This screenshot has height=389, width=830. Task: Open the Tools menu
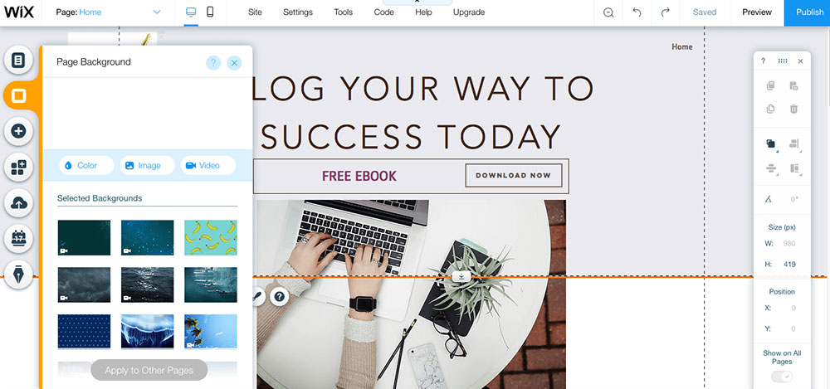pos(343,12)
